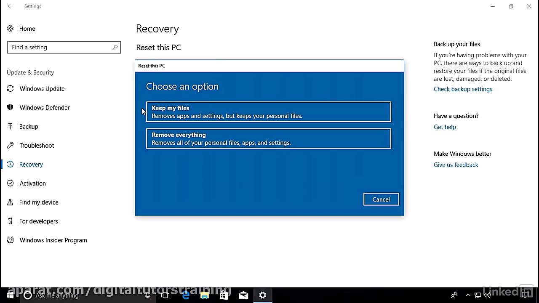This screenshot has width=539, height=303.
Task: Open Check backup settings link
Action: pyautogui.click(x=463, y=89)
